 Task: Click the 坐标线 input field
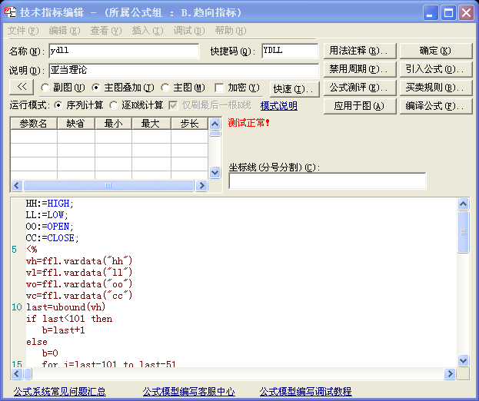click(x=327, y=181)
